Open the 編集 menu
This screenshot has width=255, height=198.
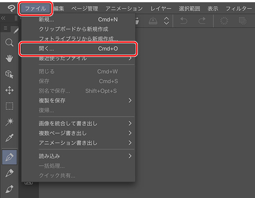59,8
